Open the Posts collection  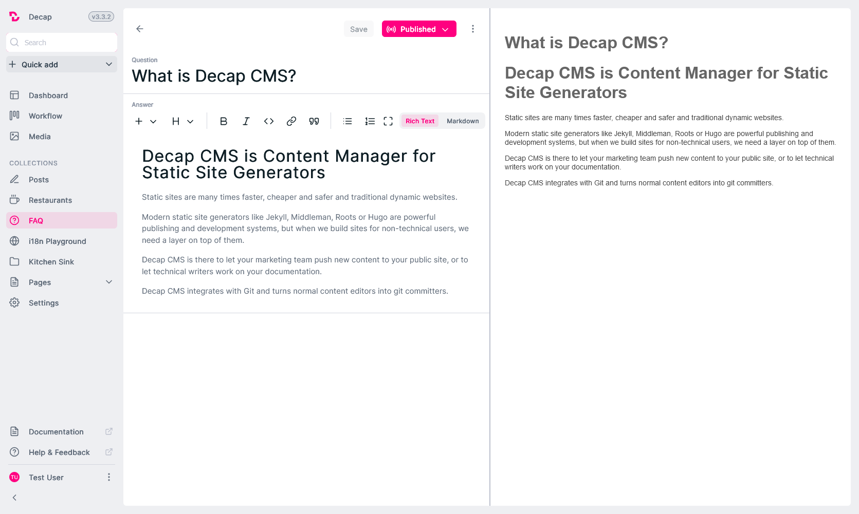click(62, 180)
